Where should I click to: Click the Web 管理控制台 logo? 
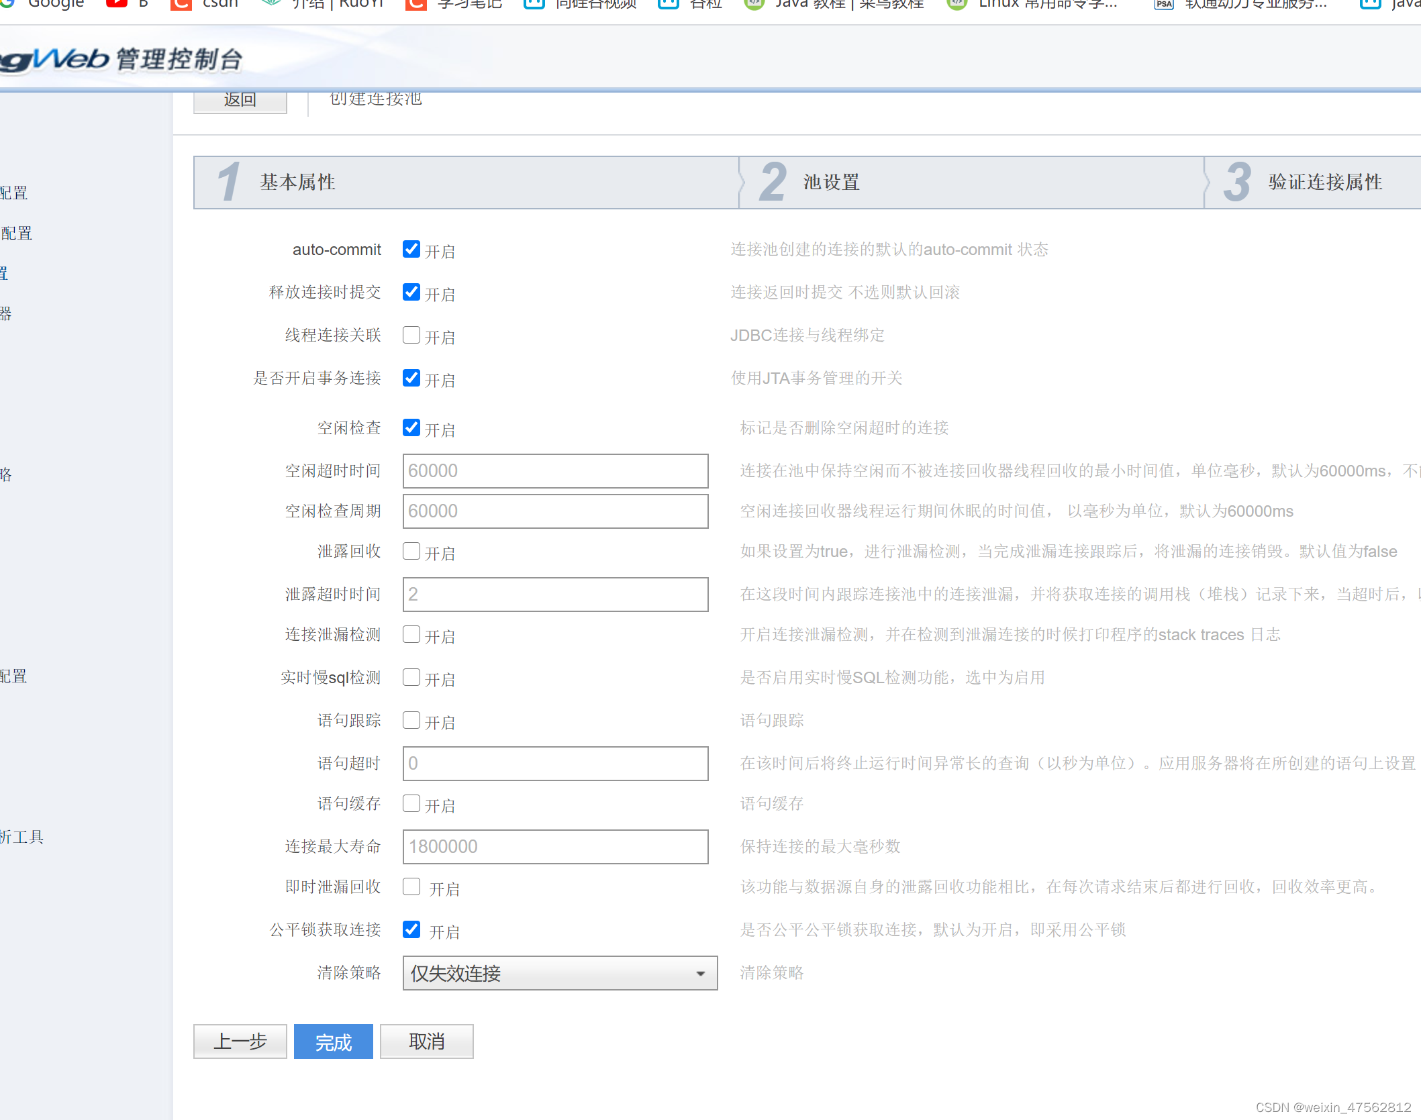(x=121, y=60)
